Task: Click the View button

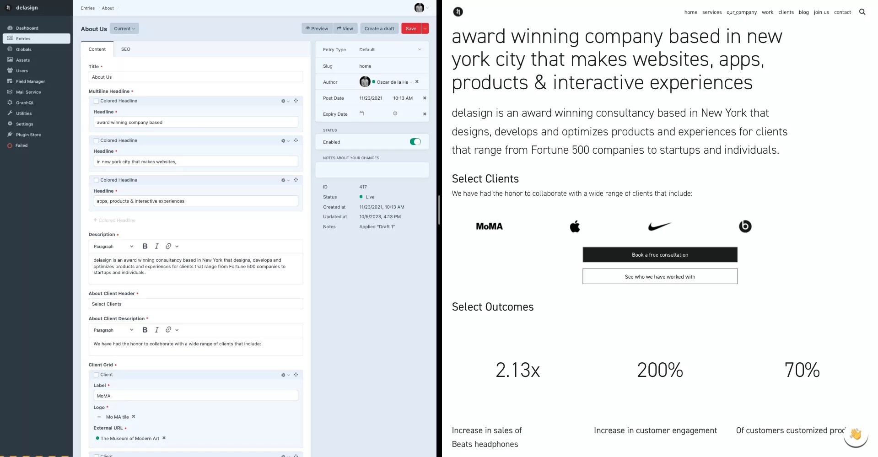Action: coord(345,28)
